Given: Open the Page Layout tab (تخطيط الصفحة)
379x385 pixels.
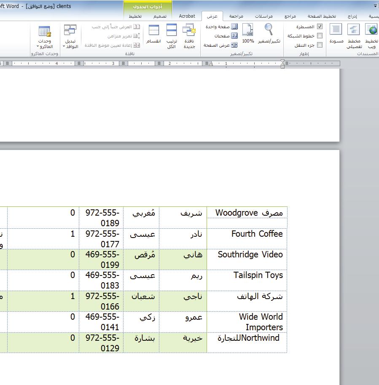Looking at the screenshot, I should (322, 16).
